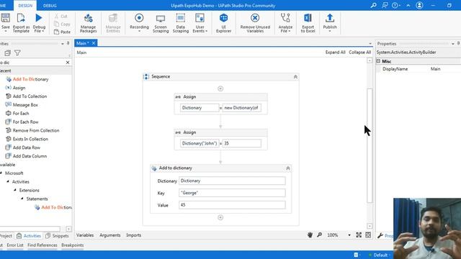Open help icon in title bar
The image size is (461, 259).
(x=395, y=5)
